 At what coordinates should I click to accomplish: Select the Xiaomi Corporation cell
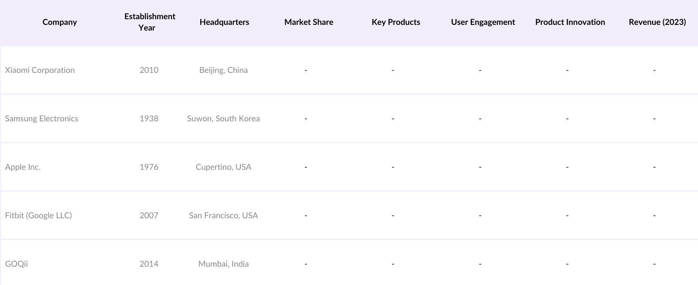[x=40, y=70]
